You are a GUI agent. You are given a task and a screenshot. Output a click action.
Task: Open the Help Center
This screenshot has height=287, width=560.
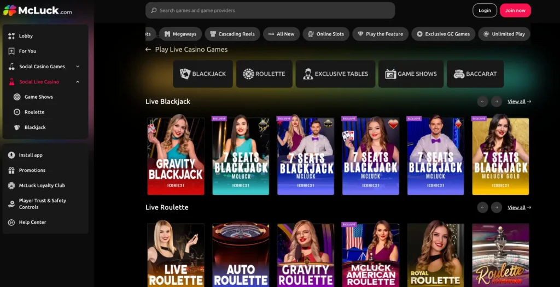tap(32, 222)
